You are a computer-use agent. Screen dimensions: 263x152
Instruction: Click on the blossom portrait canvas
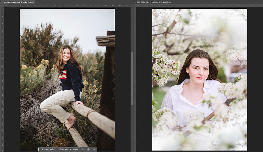pyautogui.click(x=198, y=77)
